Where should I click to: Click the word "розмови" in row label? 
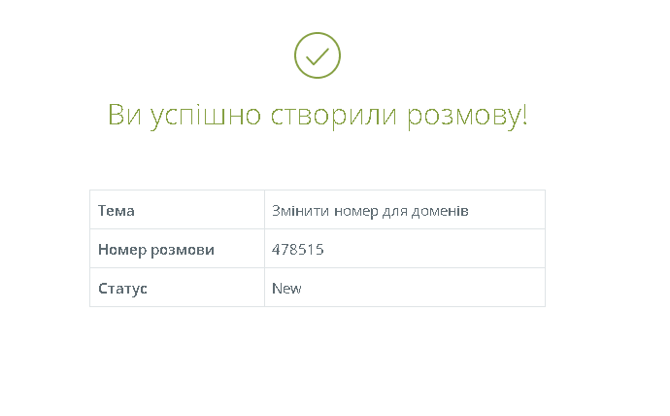[x=183, y=251]
